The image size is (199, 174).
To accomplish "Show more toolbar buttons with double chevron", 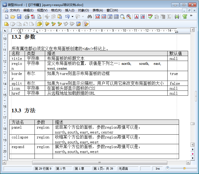I will click(x=191, y=16).
